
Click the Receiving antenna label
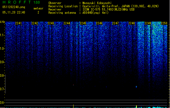(x=62, y=13)
